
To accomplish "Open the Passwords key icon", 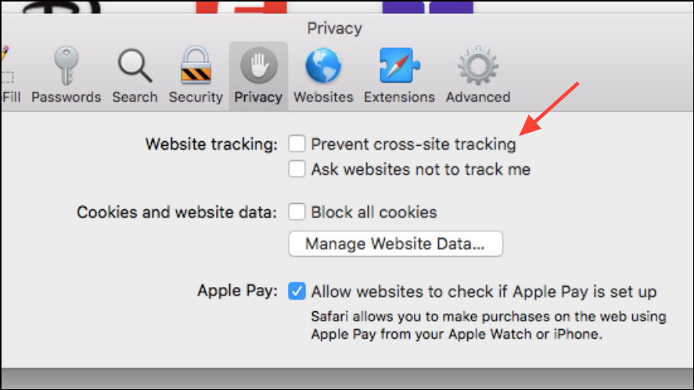I will click(66, 66).
